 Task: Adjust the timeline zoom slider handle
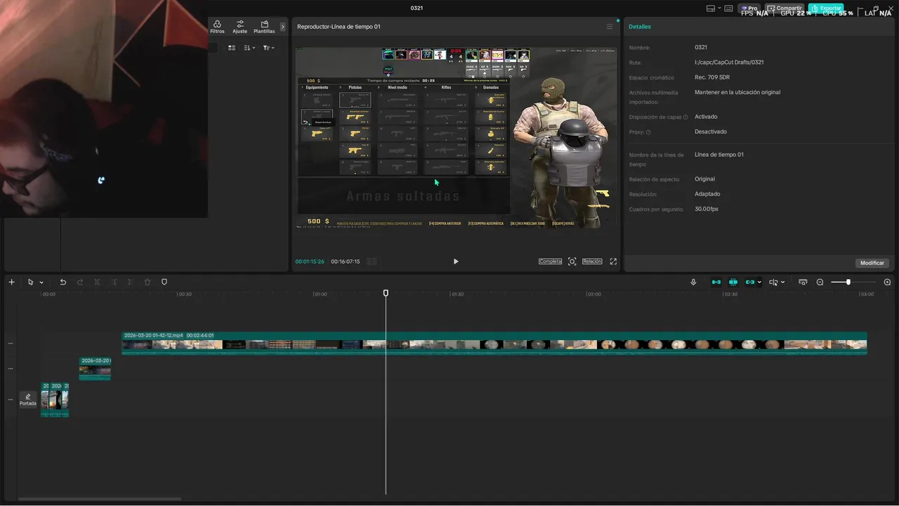click(x=848, y=282)
